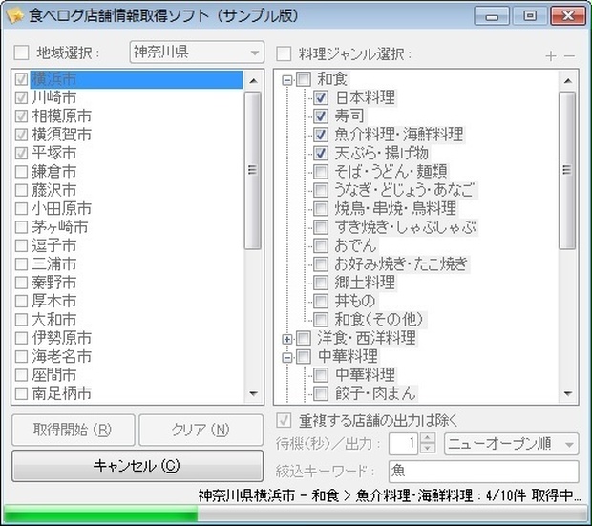
Task: Check the 洋食・西洋料理 category checkbox
Action: [x=304, y=338]
